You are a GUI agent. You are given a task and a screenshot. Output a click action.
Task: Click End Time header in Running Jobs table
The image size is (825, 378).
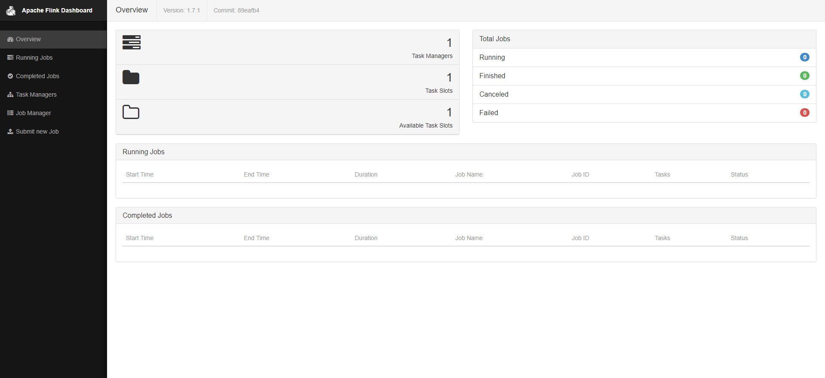[x=256, y=174]
